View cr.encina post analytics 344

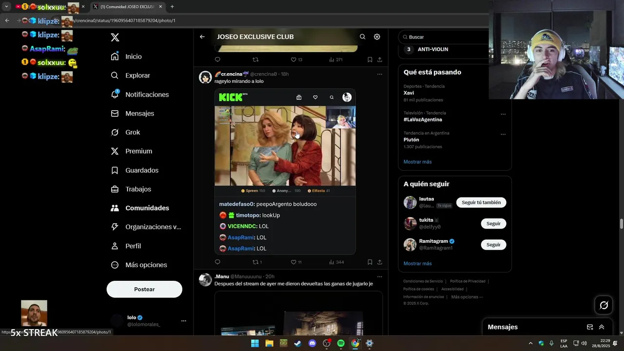click(x=336, y=262)
